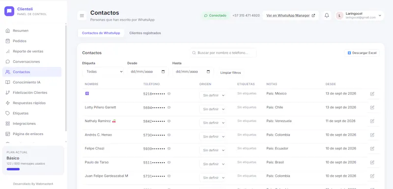Focus the Buscar por nombre search field
The height and width of the screenshot is (189, 393).
click(x=223, y=53)
